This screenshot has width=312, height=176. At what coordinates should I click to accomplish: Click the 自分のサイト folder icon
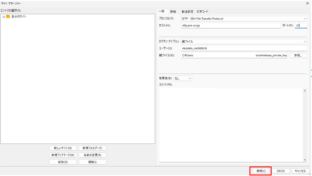8,17
